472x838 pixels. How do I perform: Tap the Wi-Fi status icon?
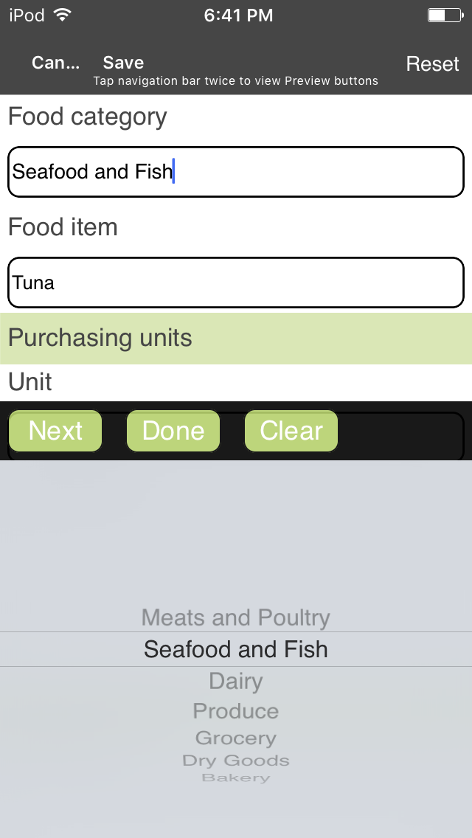point(63,15)
